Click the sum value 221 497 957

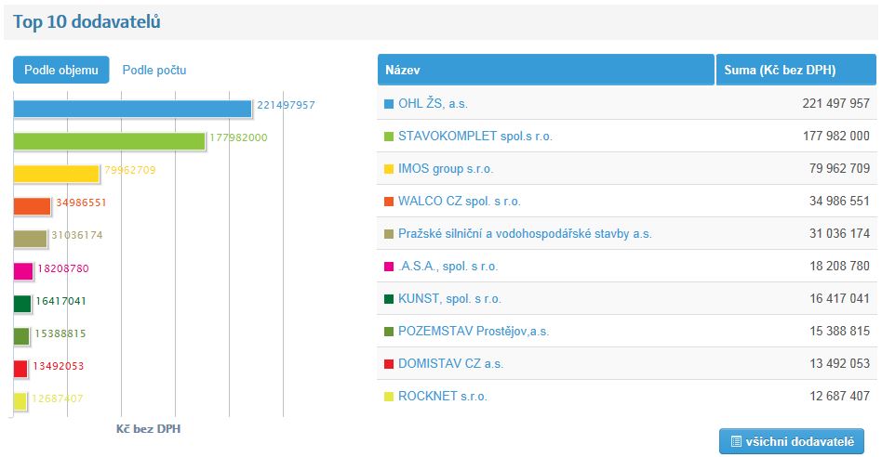click(835, 103)
